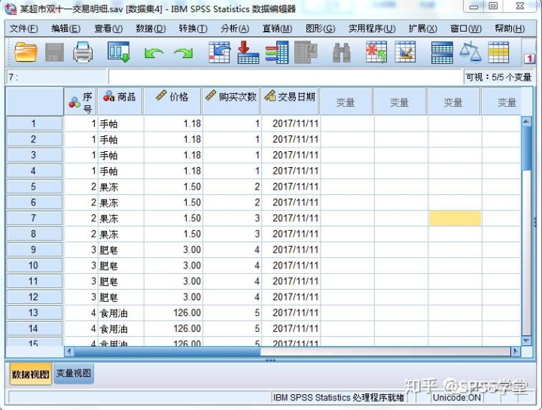The height and width of the screenshot is (410, 542).
Task: Click the Print icon
Action: coord(83,53)
